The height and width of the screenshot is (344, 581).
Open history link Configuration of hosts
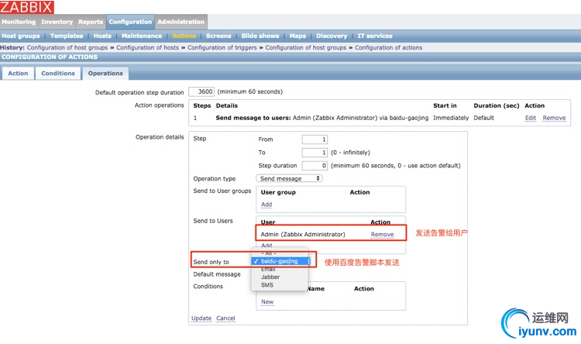point(147,47)
